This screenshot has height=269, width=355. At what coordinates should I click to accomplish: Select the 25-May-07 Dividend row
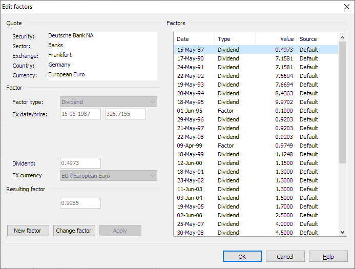tap(256, 224)
